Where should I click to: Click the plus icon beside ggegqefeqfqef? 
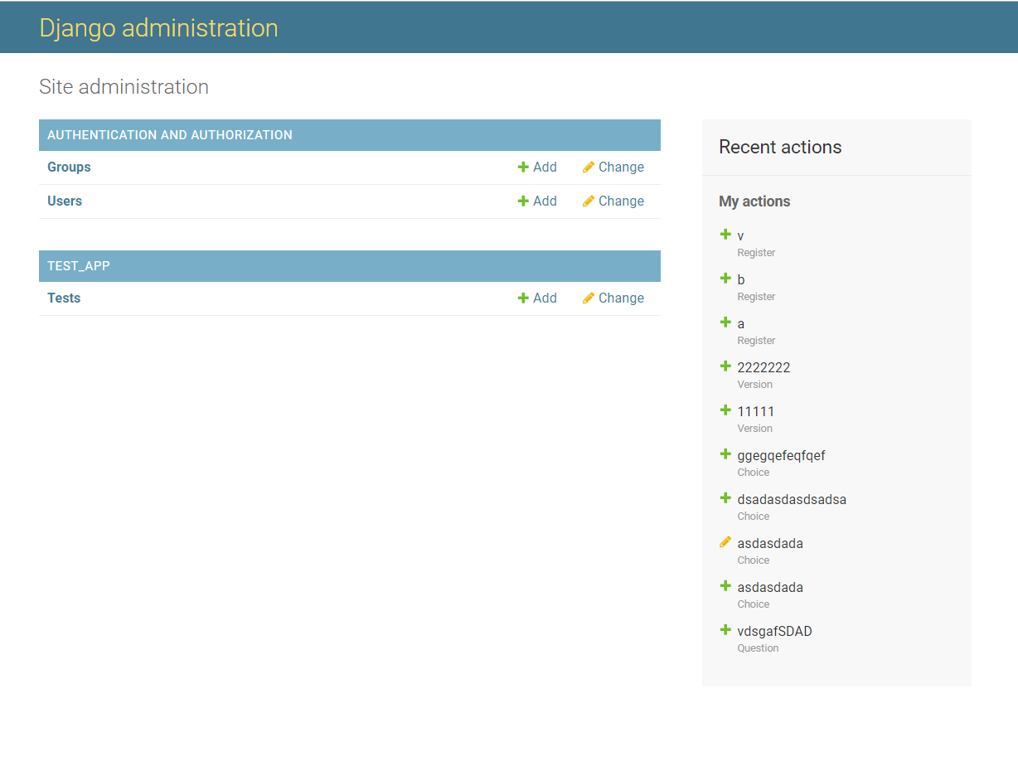tap(725, 454)
